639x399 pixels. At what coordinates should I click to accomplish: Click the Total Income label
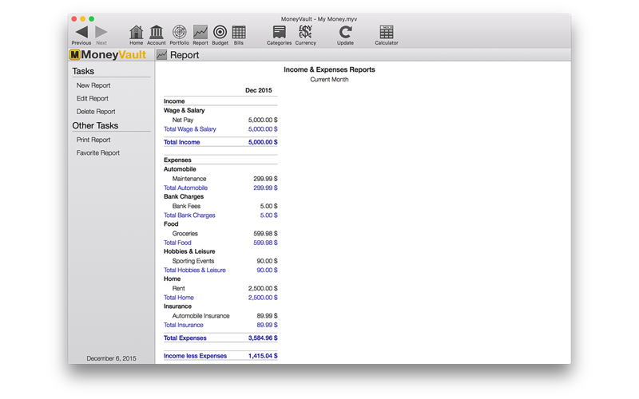coord(182,142)
